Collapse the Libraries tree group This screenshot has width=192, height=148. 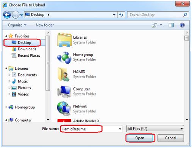6,69
